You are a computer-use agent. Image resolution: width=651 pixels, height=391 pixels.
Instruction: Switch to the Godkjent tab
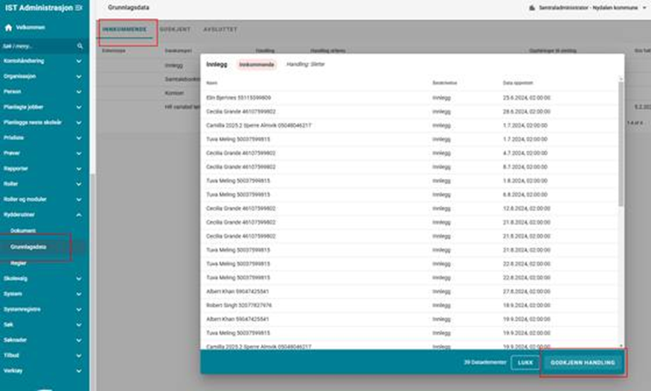tap(175, 29)
